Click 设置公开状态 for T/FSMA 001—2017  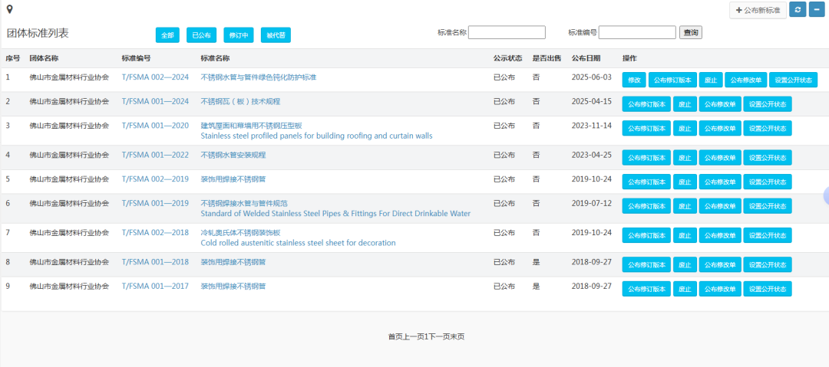coord(767,289)
